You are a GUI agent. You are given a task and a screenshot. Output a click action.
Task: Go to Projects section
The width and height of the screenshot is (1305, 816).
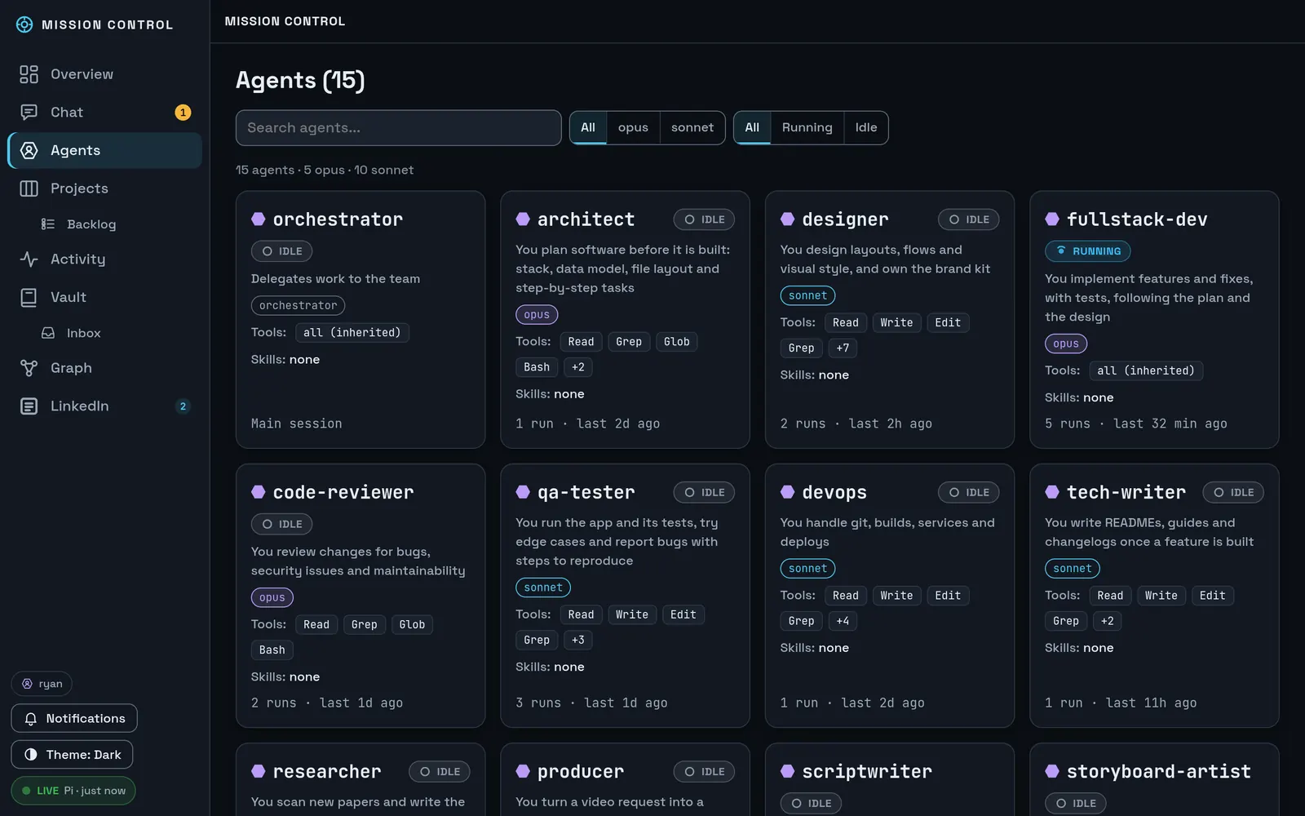point(104,188)
